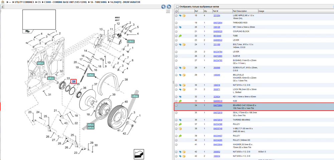Open 14 - THRESHING breadcrumb

(x=99, y=2)
